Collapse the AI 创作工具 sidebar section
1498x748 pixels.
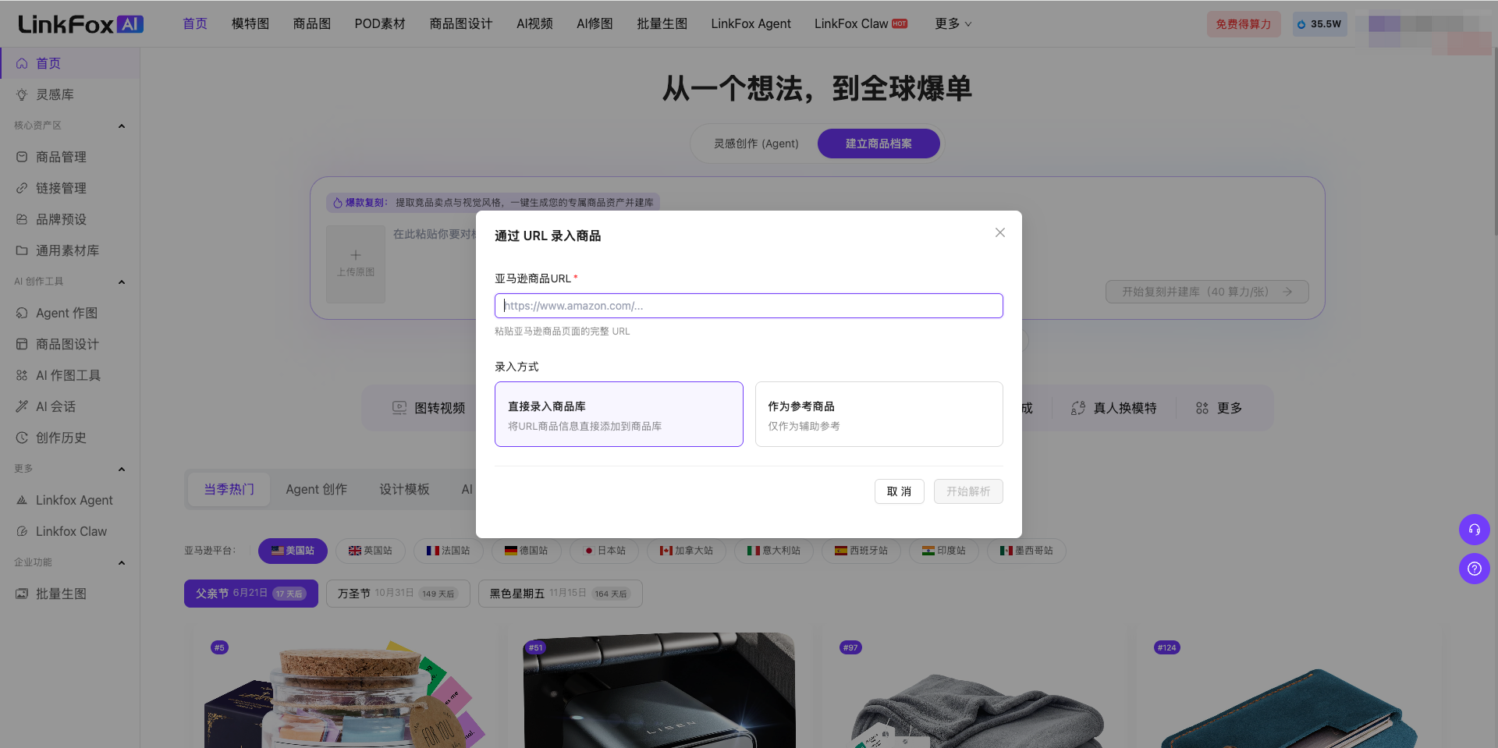point(122,282)
